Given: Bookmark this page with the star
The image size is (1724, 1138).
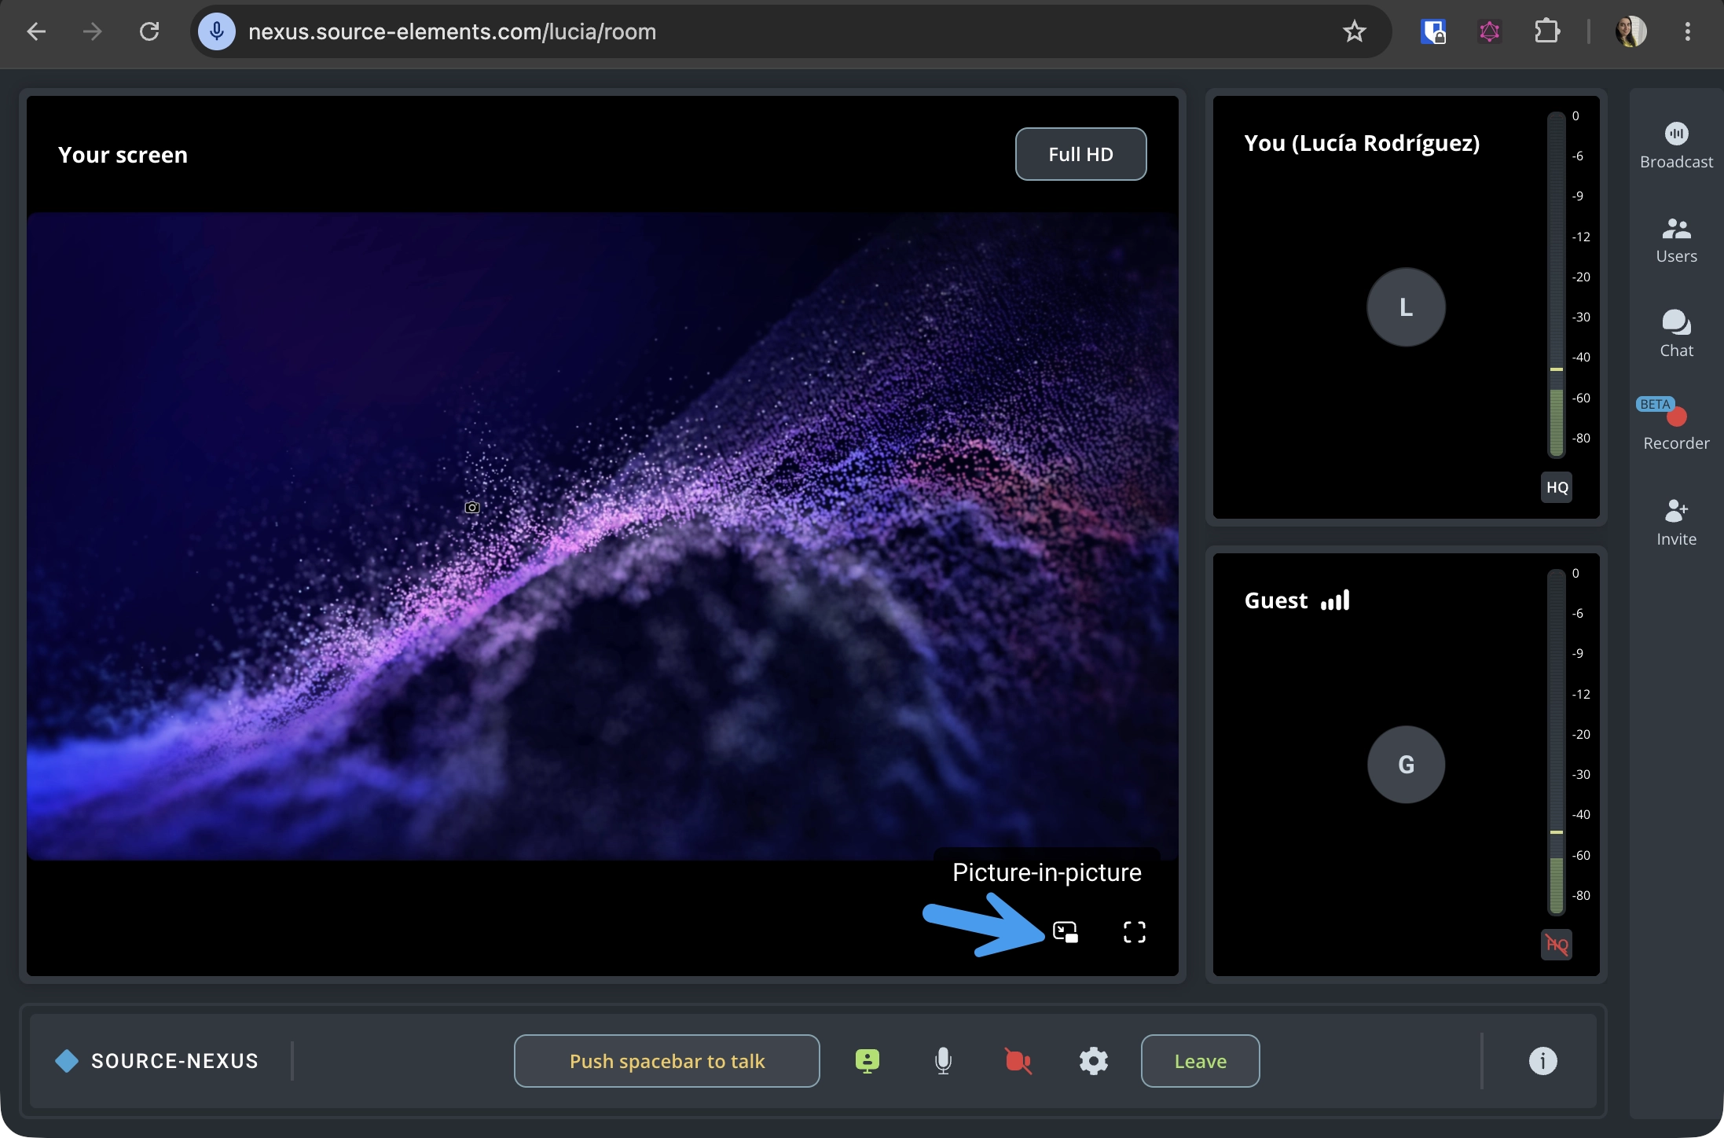Looking at the screenshot, I should tap(1354, 31).
